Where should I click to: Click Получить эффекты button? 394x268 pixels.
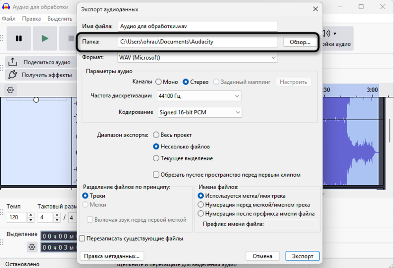41,75
